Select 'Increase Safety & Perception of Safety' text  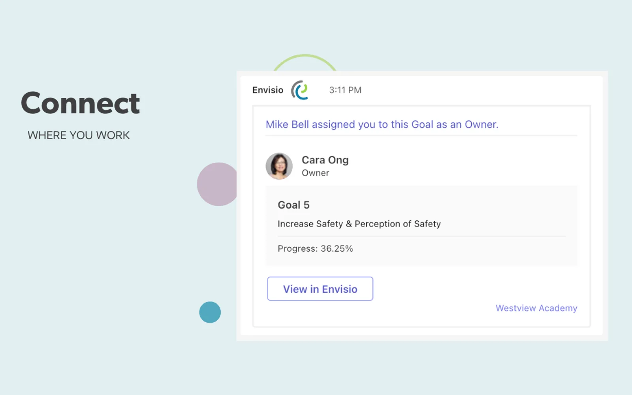tap(359, 224)
